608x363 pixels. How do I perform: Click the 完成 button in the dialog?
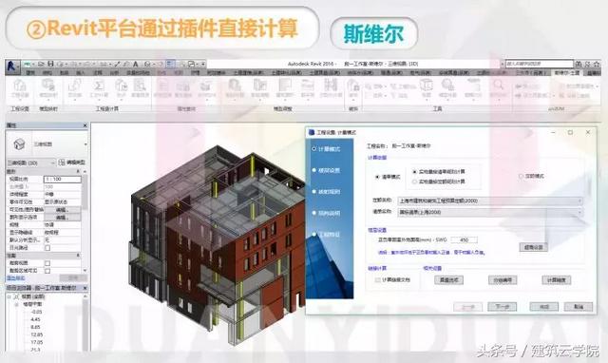(544, 307)
